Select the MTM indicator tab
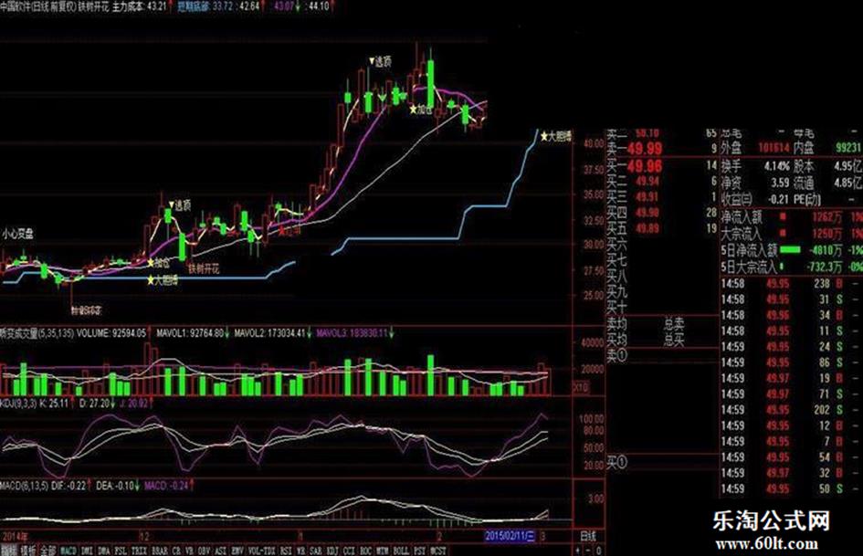 (x=382, y=550)
